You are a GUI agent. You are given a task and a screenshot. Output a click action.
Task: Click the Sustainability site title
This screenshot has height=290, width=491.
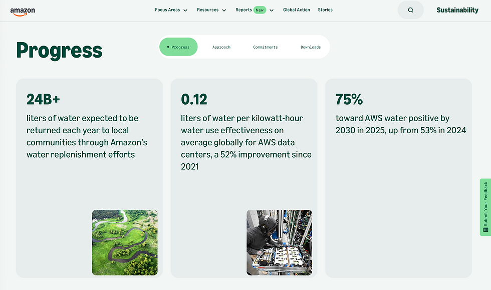pos(457,10)
